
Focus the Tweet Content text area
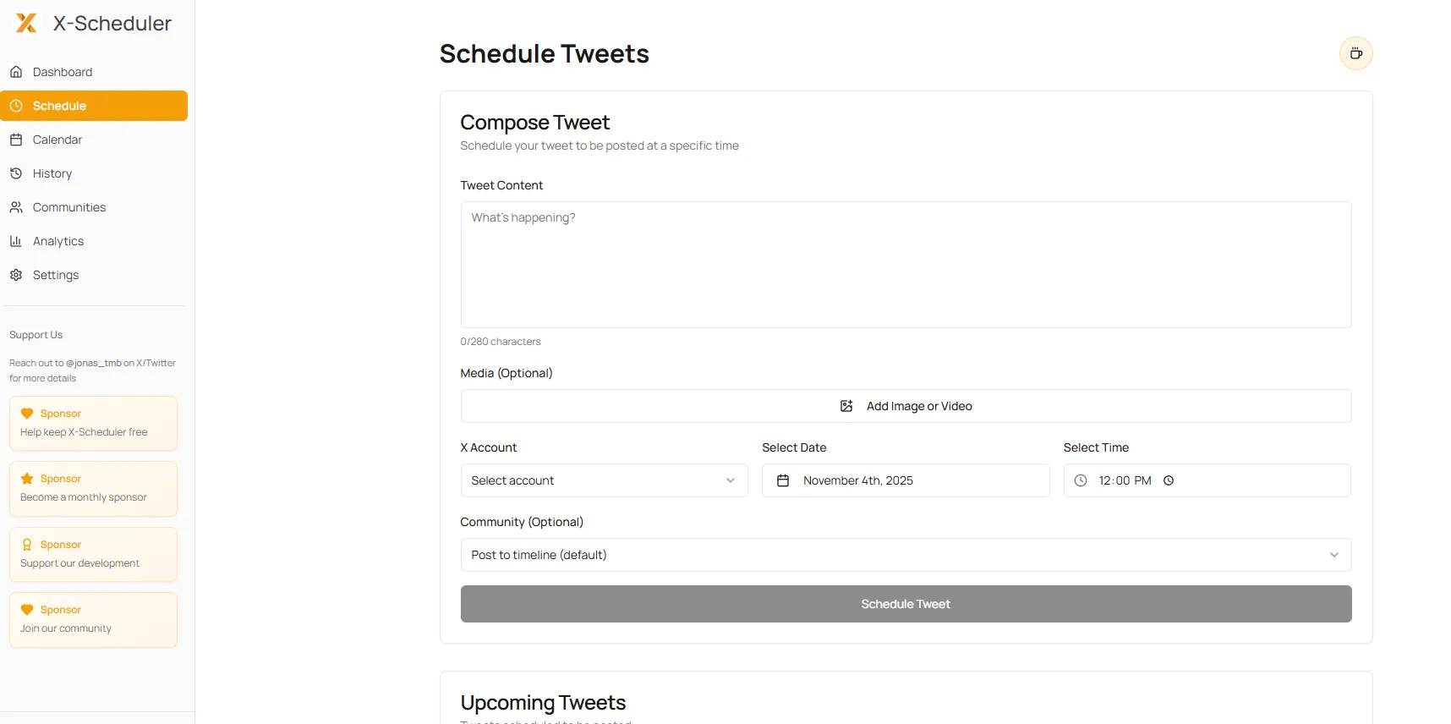point(906,265)
